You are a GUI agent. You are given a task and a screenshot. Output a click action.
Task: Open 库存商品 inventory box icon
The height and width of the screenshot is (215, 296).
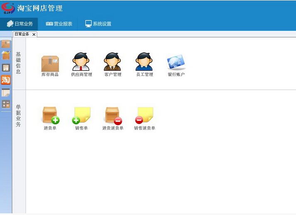(50, 64)
